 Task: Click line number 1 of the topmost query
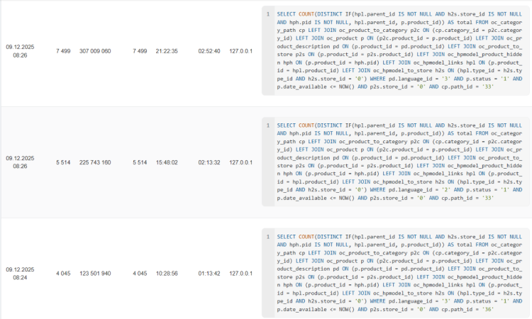[x=267, y=13]
